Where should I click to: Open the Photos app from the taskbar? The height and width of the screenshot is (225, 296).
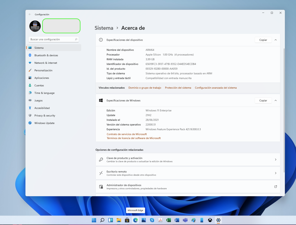(144, 220)
